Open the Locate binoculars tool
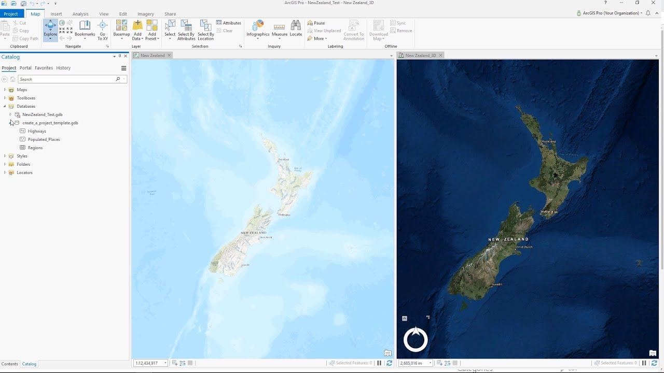664x373 pixels. point(296,29)
